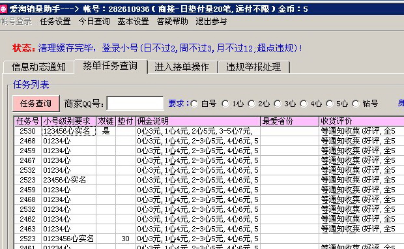
Task: Click the 双链 column header
Action: click(x=106, y=121)
